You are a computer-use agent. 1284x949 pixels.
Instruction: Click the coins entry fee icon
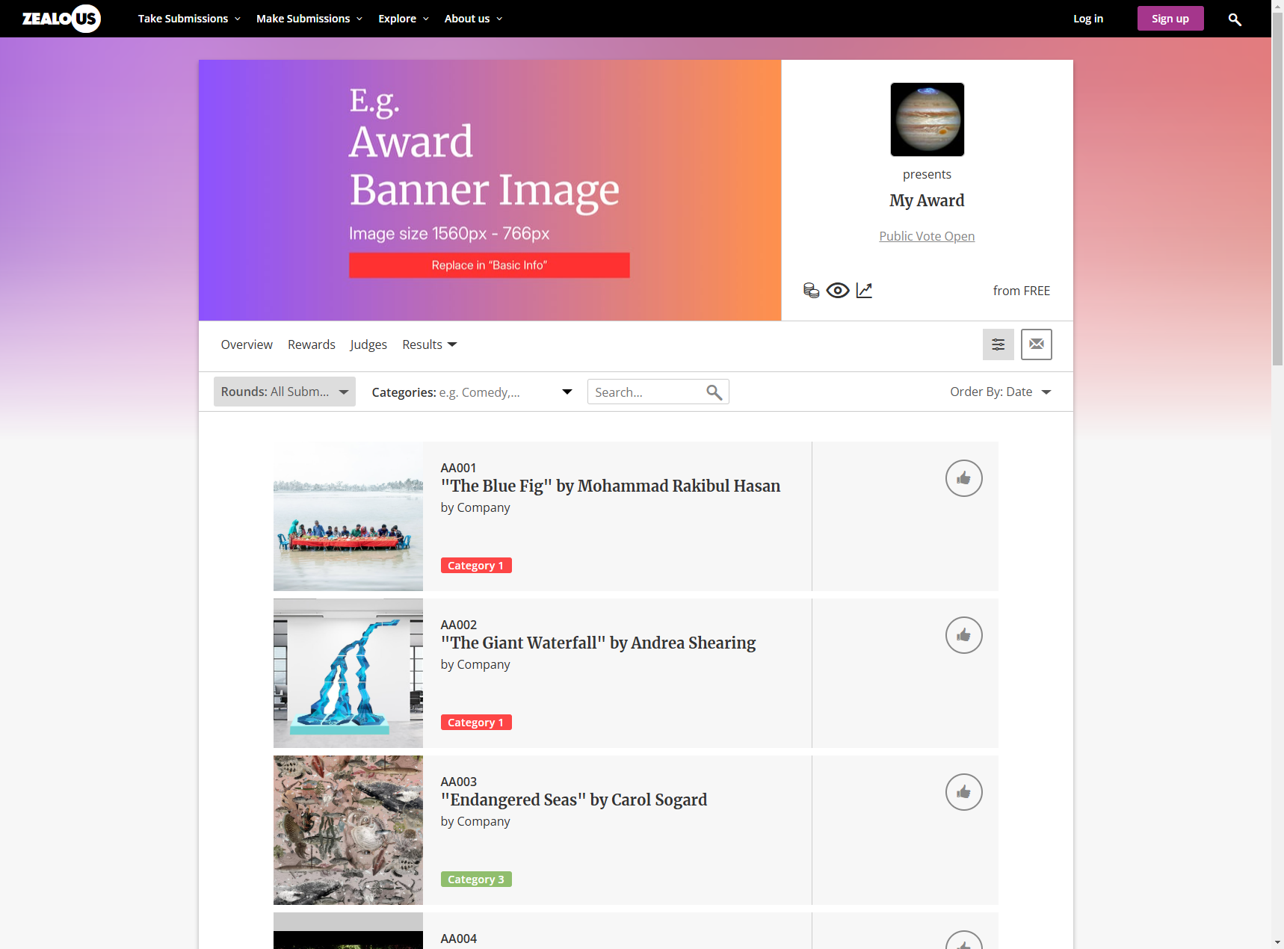click(811, 291)
